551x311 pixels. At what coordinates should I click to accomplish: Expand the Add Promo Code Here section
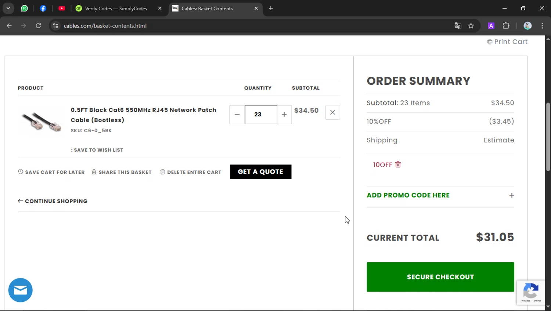[511, 195]
